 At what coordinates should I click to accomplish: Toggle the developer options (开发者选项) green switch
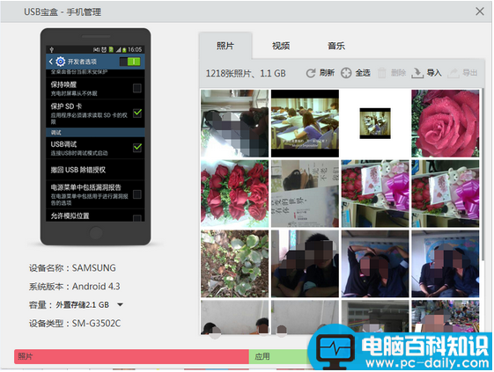coord(130,62)
